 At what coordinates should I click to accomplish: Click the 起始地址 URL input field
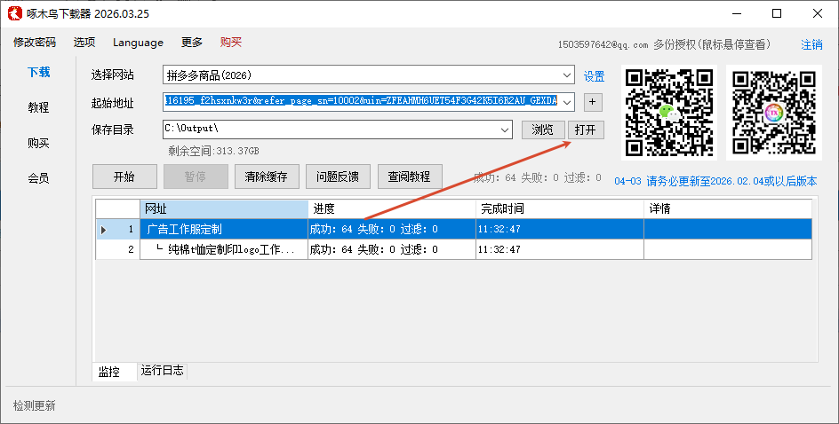pyautogui.click(x=360, y=102)
